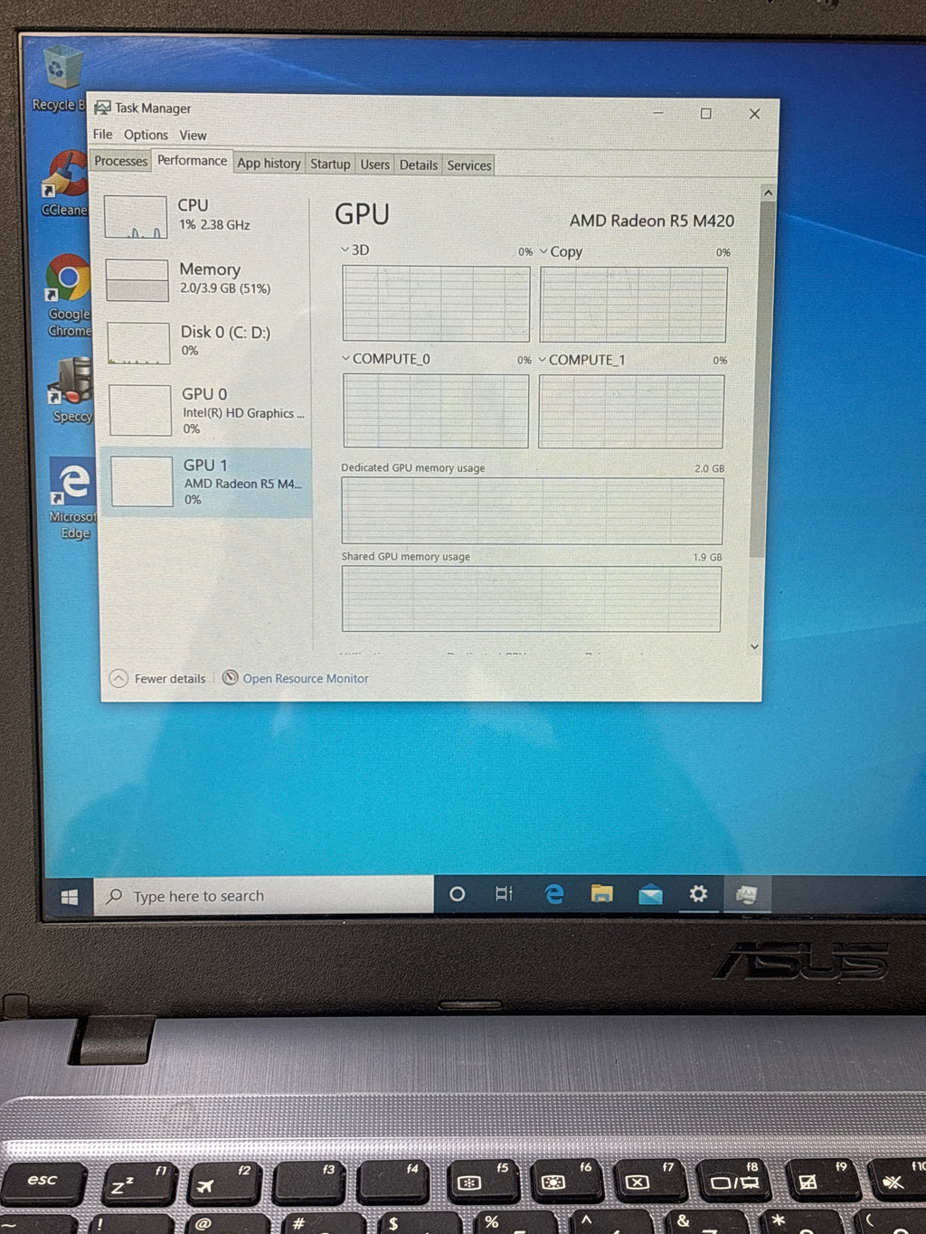Select the GPU 0 Intel HD Graphics entry
The height and width of the screenshot is (1234, 926).
206,410
